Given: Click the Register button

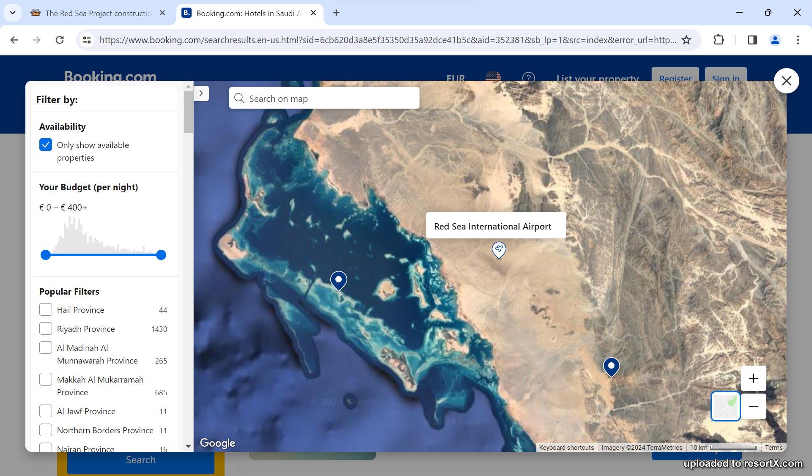Looking at the screenshot, I should pyautogui.click(x=675, y=74).
